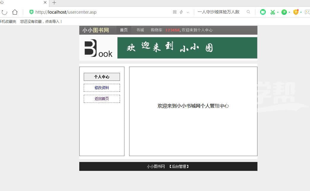Click the green book reader icon

(x=263, y=12)
